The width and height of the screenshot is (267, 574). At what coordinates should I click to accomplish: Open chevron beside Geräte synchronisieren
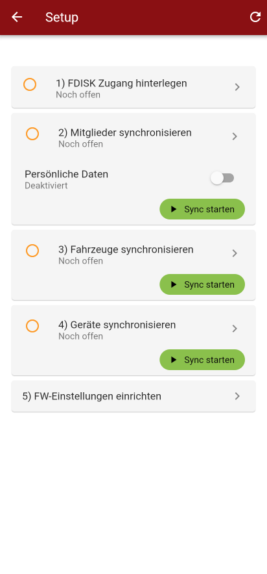tap(235, 329)
